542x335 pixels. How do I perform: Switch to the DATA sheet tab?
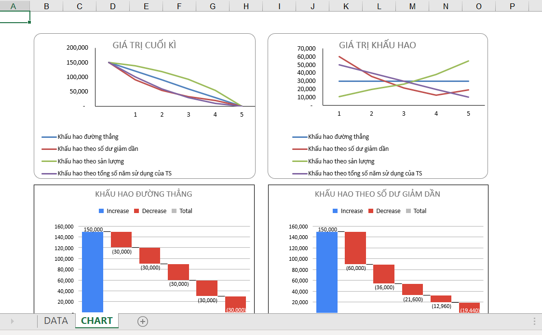click(56, 321)
